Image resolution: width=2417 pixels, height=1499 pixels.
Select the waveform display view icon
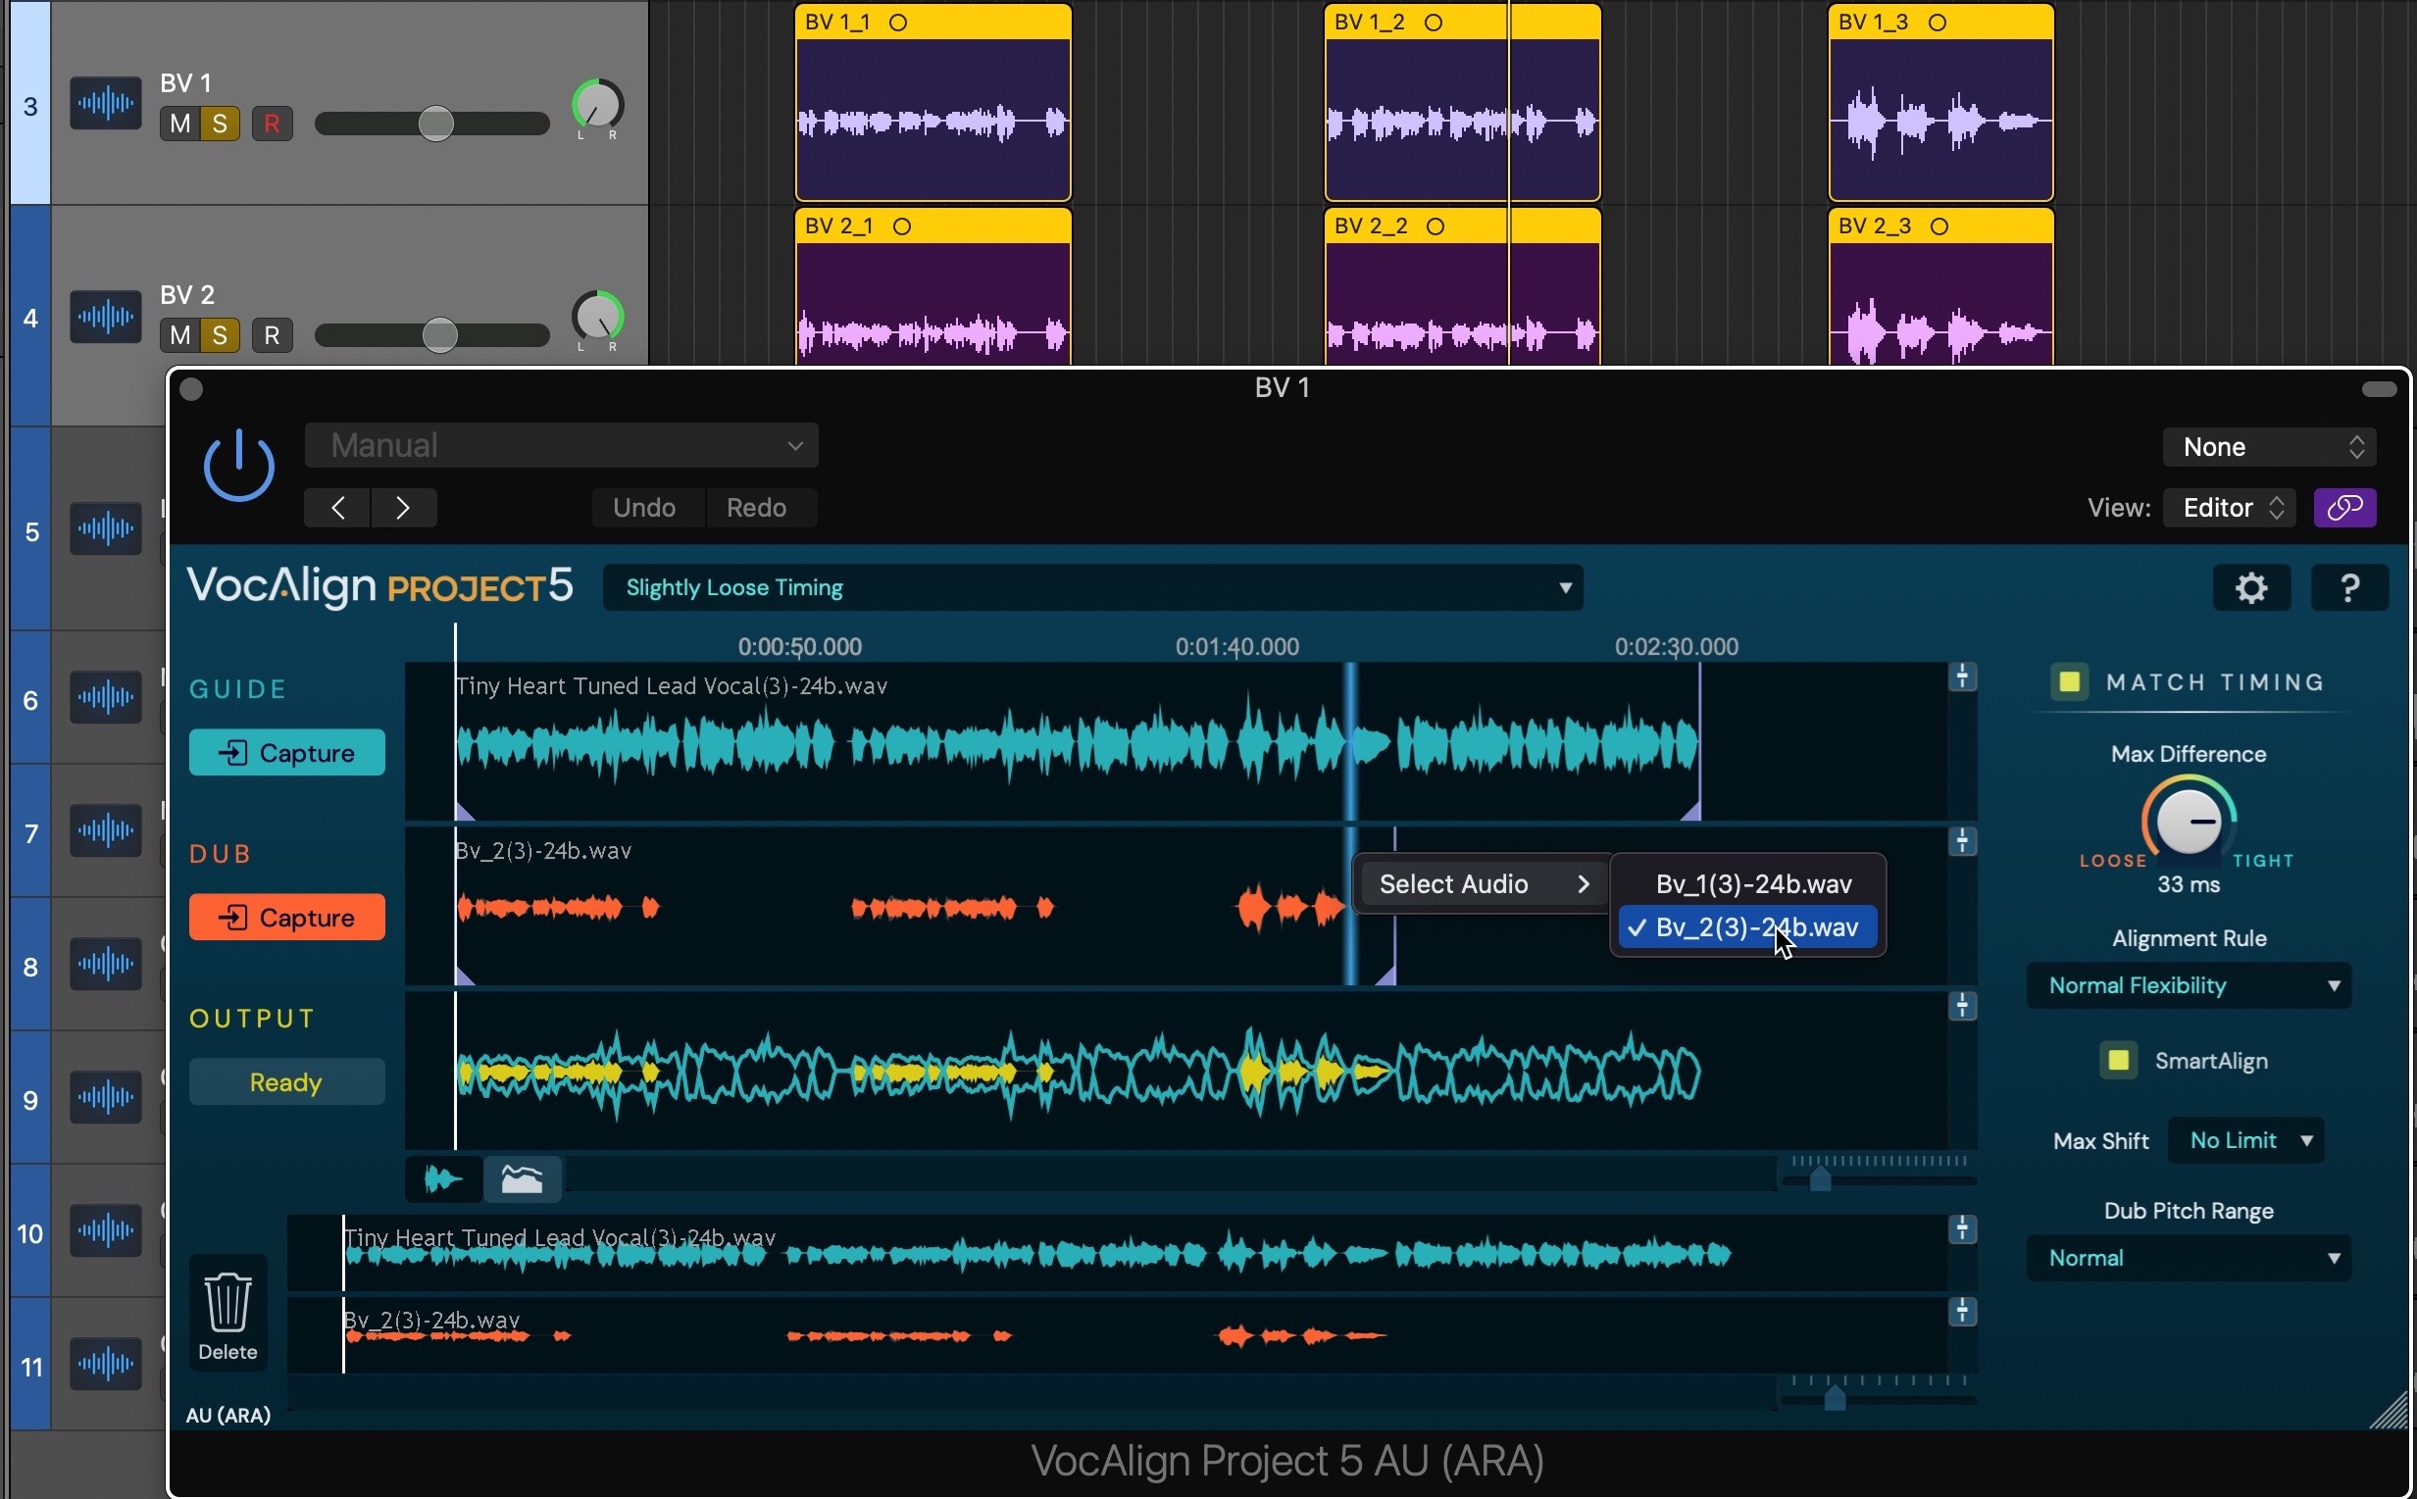(x=443, y=1178)
